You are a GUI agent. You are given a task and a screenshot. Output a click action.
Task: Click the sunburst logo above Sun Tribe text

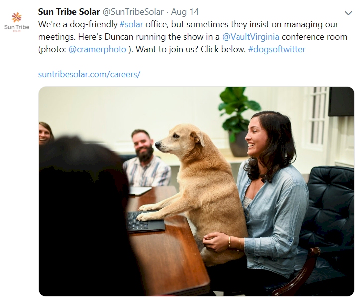[x=17, y=17]
